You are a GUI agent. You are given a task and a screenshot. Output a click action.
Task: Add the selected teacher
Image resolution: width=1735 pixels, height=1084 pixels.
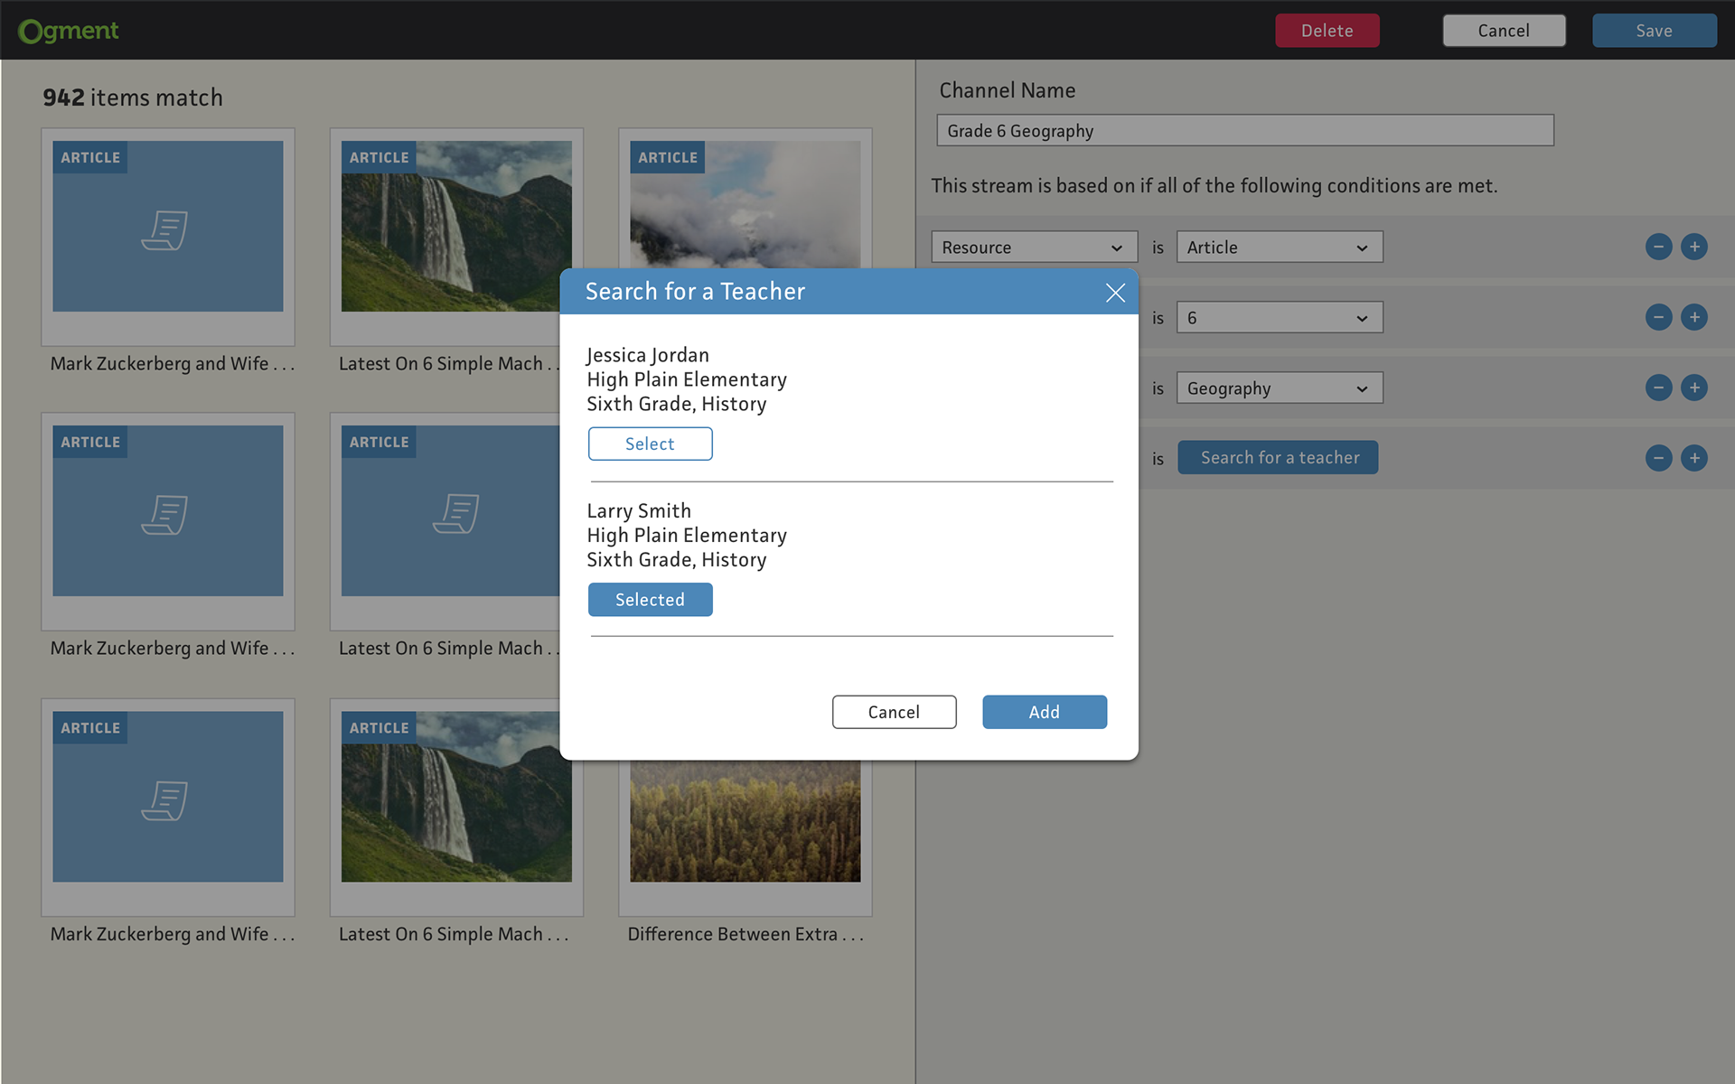click(x=1044, y=712)
